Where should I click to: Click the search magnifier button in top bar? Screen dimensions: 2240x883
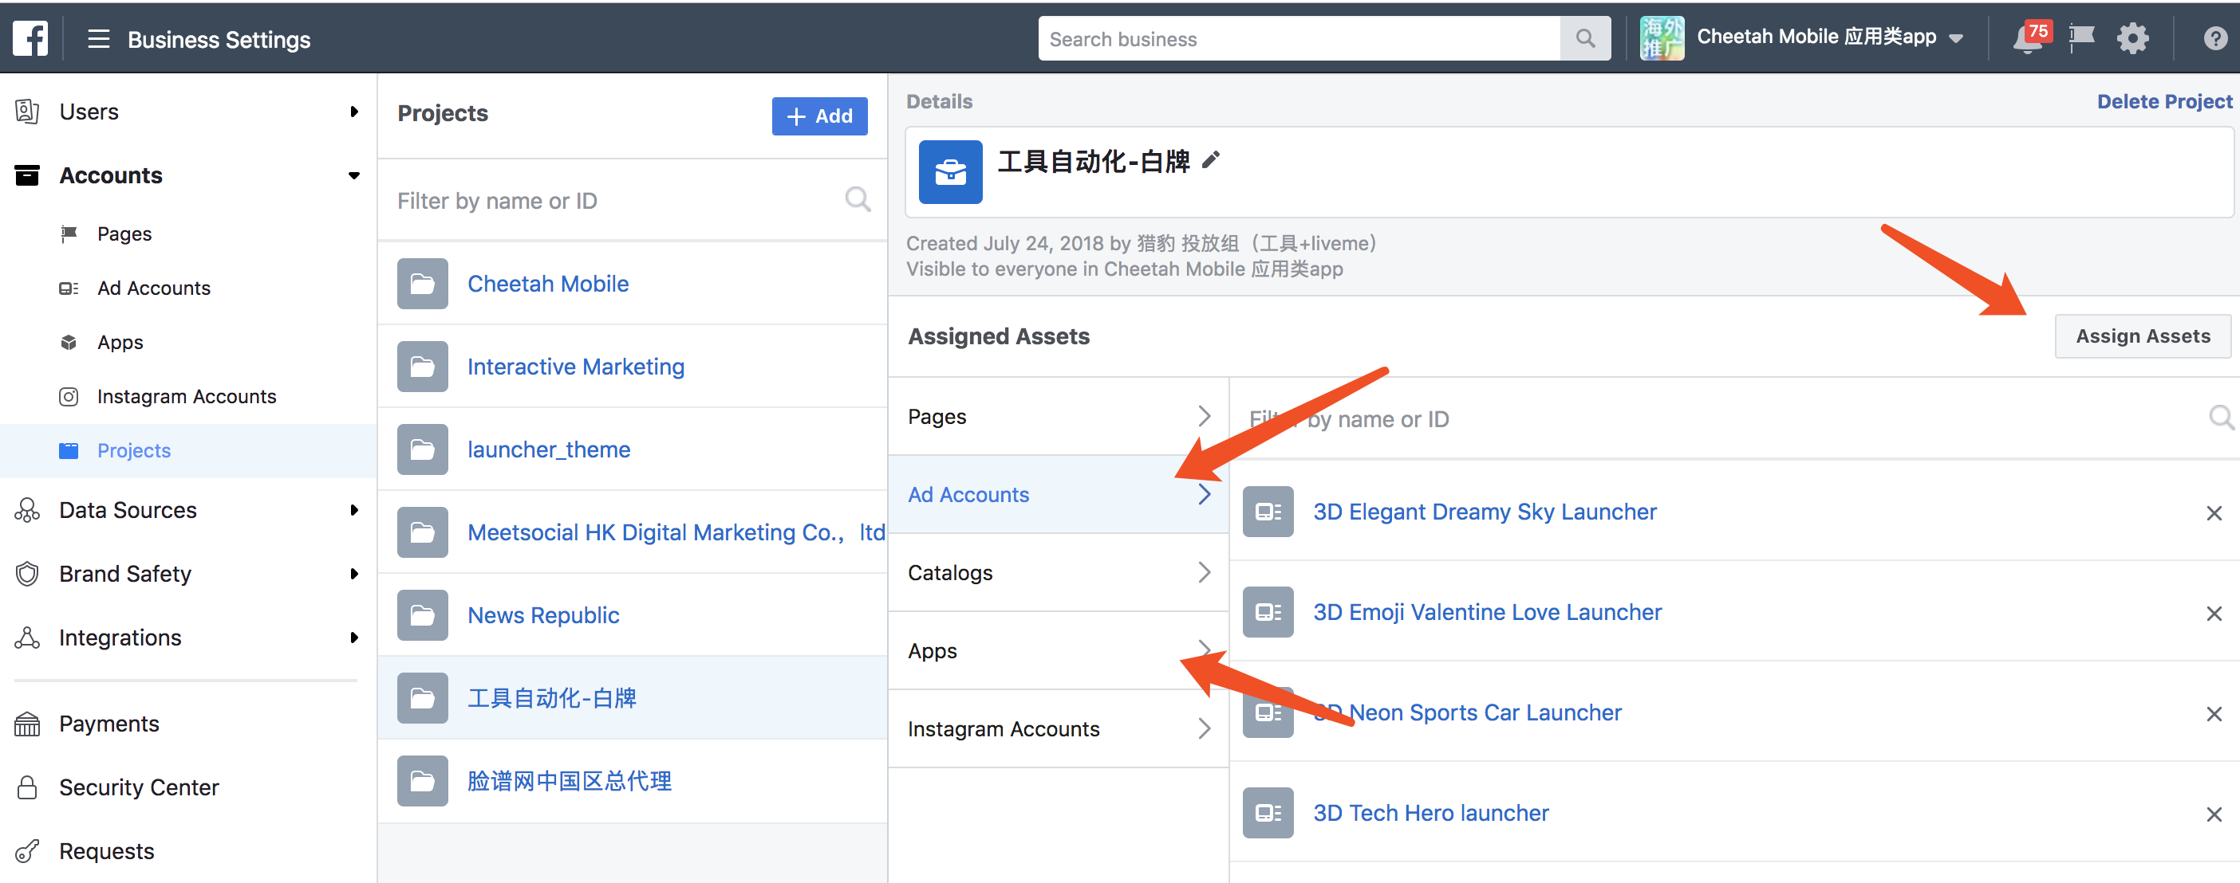click(1584, 39)
